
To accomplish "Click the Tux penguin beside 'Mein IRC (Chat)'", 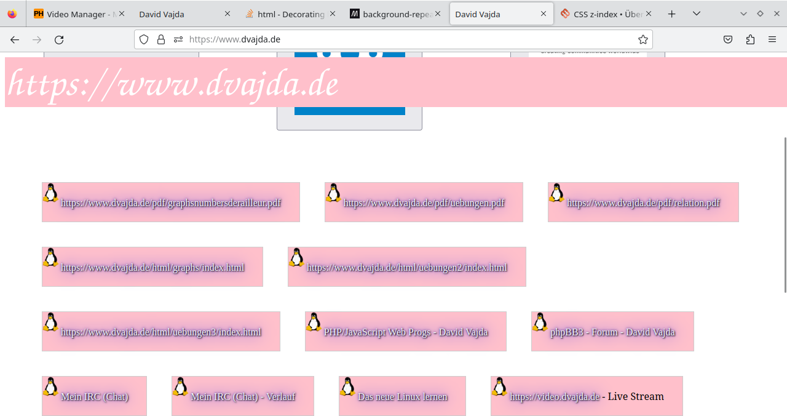I will coord(50,387).
